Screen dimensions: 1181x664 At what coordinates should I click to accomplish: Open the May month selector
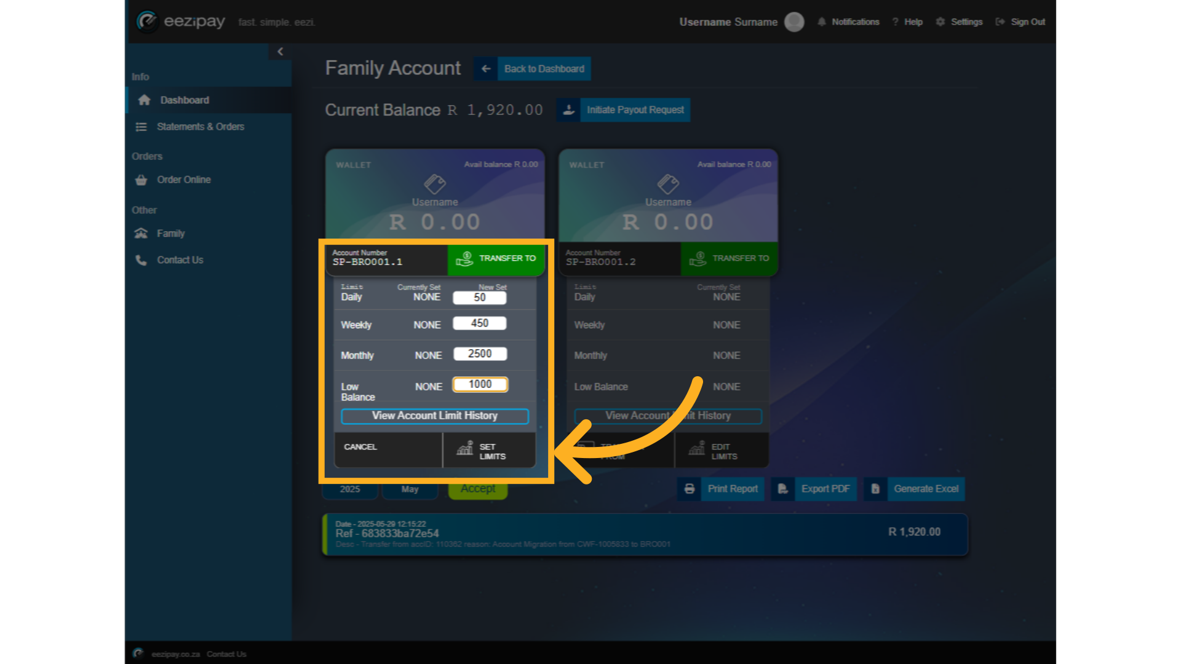410,489
